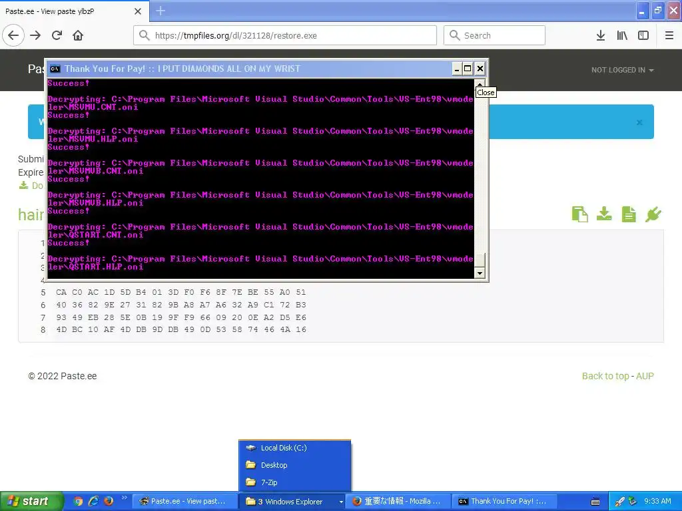Image resolution: width=682 pixels, height=511 pixels.
Task: Maximize the Thank You For Pay console window
Action: click(x=468, y=69)
